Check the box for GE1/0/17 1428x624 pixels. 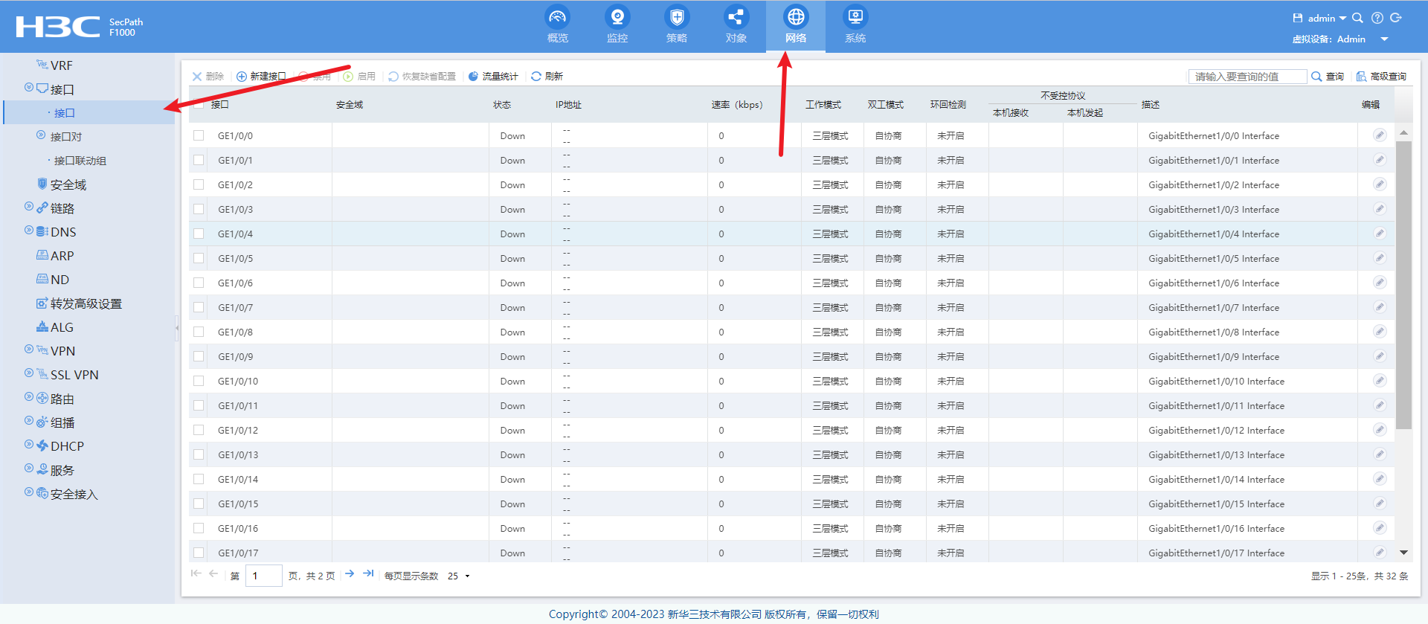click(199, 553)
